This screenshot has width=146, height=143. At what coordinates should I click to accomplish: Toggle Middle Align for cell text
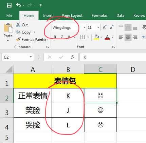click(128, 27)
